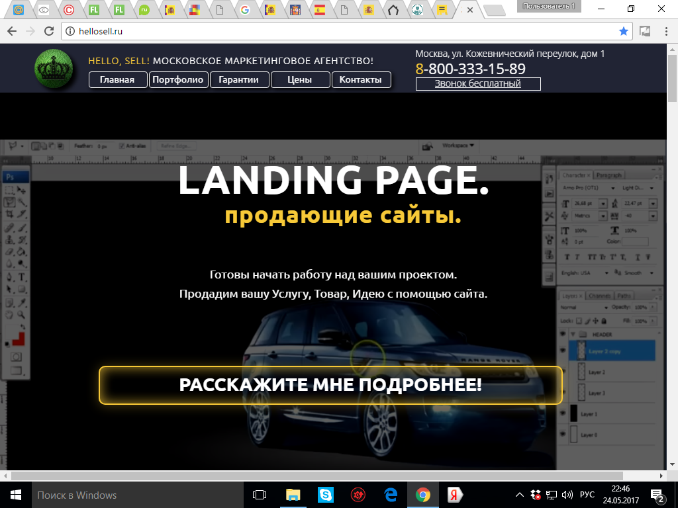Click 'РАССКАЖИТЕ МНЕ ПОДРОБНЕЕ!' button

click(x=331, y=386)
